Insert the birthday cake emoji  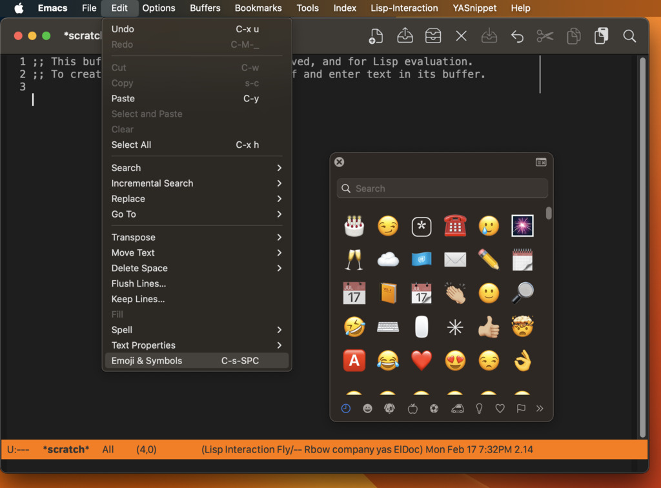(x=354, y=226)
